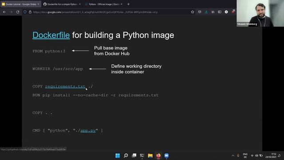This screenshot has width=284, height=160.
Task: Click Vinzent Steinberg's webcam thumbnail
Action: pos(260,13)
